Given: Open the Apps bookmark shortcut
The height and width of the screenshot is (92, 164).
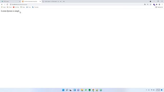Looking at the screenshot, I should coord(3,7).
